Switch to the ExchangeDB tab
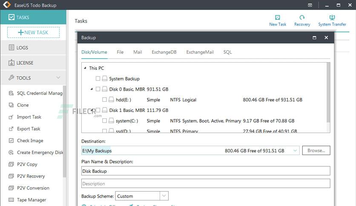The width and height of the screenshot is (356, 206). coord(164,52)
